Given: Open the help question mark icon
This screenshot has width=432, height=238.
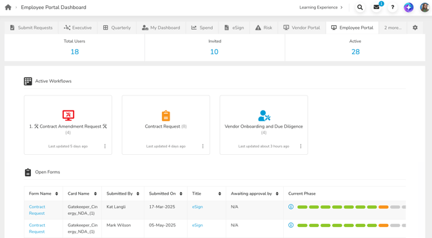Looking at the screenshot, I should tap(393, 8).
